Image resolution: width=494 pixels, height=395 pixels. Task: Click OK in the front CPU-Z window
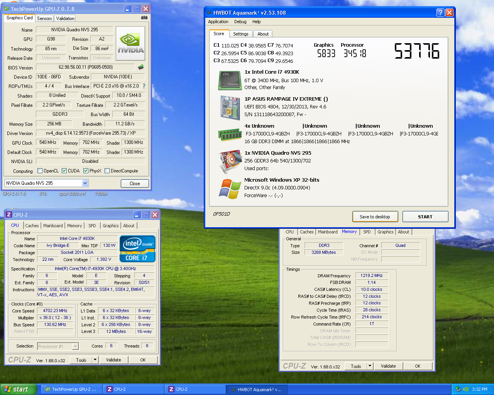(x=143, y=360)
